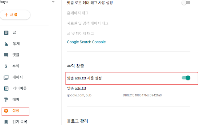Click the comments (댓글) speech bubble icon

[x=6, y=55]
